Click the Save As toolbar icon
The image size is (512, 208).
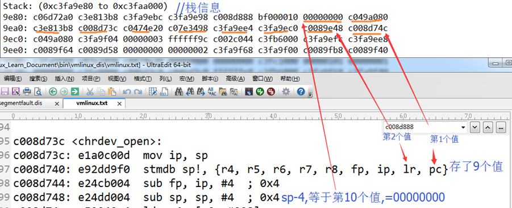[x=16, y=91]
